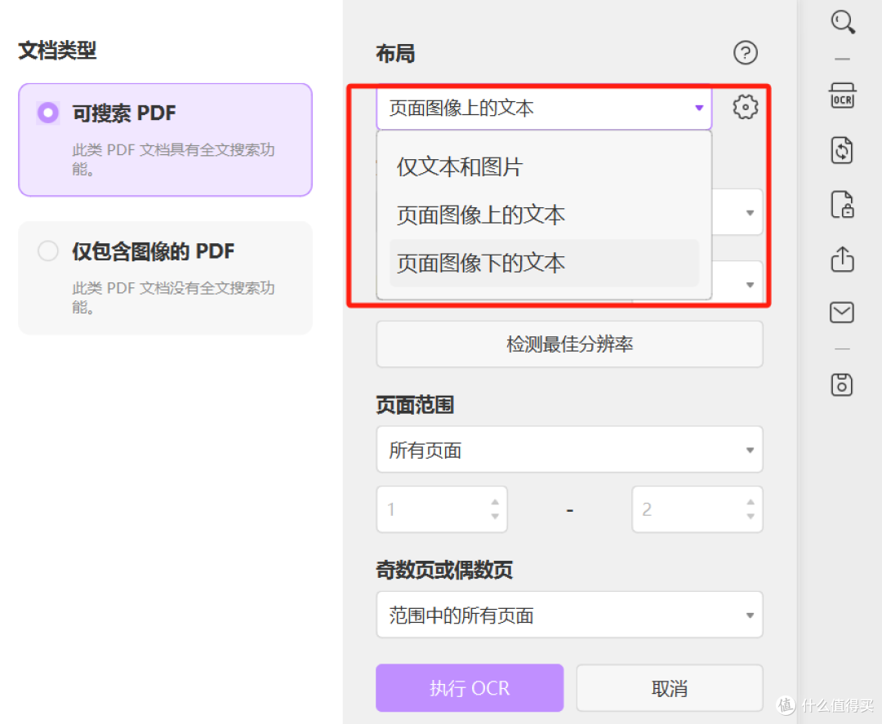The image size is (882, 724).
Task: Click the 取消 button
Action: (670, 688)
